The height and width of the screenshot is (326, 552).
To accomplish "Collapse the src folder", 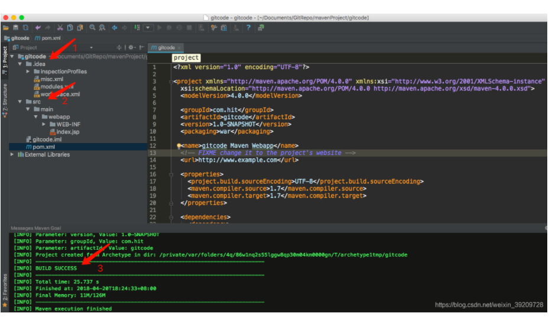I will point(20,102).
